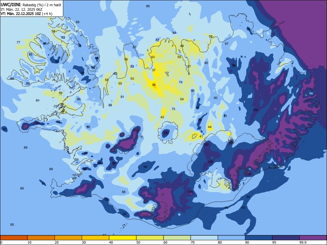Click the humidity value 34 on the map

[x=154, y=85]
